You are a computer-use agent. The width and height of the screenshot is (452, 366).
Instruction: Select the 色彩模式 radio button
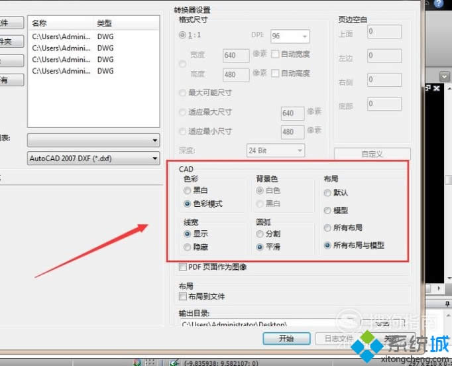tap(187, 204)
